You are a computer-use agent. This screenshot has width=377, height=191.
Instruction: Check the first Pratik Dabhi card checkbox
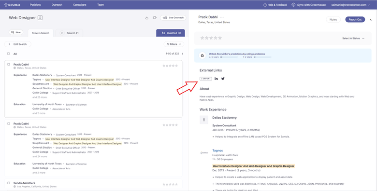(x=9, y=64)
